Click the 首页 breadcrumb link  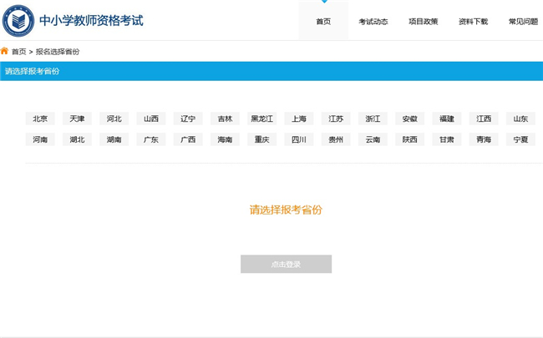click(18, 52)
